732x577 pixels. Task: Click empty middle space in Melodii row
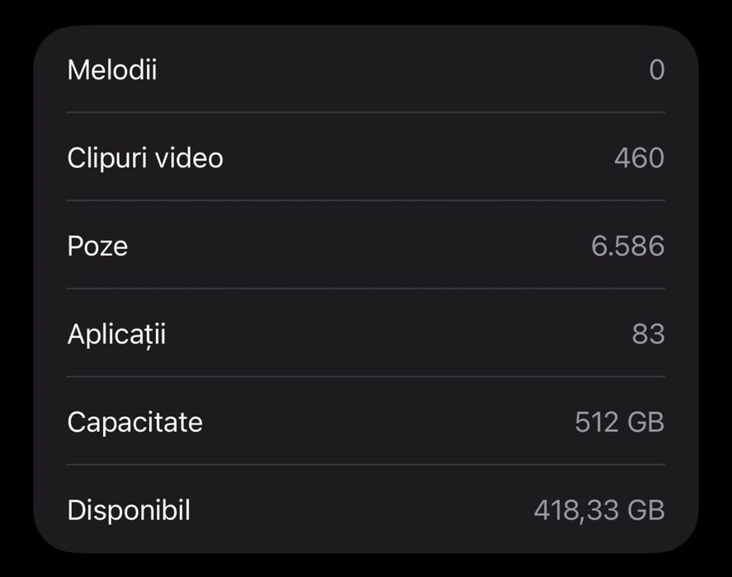tap(388, 70)
